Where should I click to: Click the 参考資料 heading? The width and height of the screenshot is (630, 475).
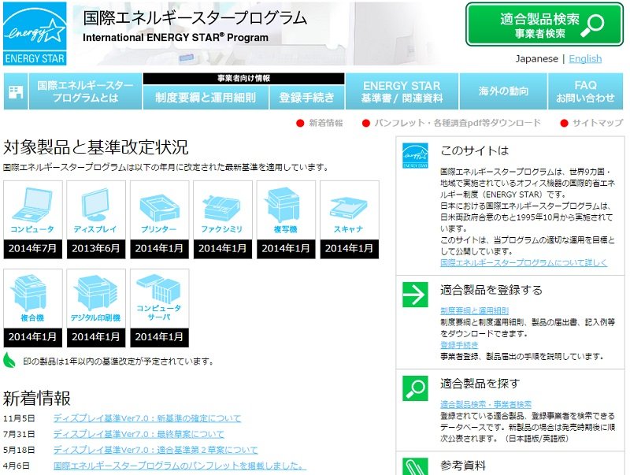pos(463,466)
